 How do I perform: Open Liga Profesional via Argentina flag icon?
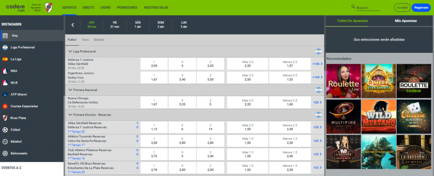(x=5, y=47)
